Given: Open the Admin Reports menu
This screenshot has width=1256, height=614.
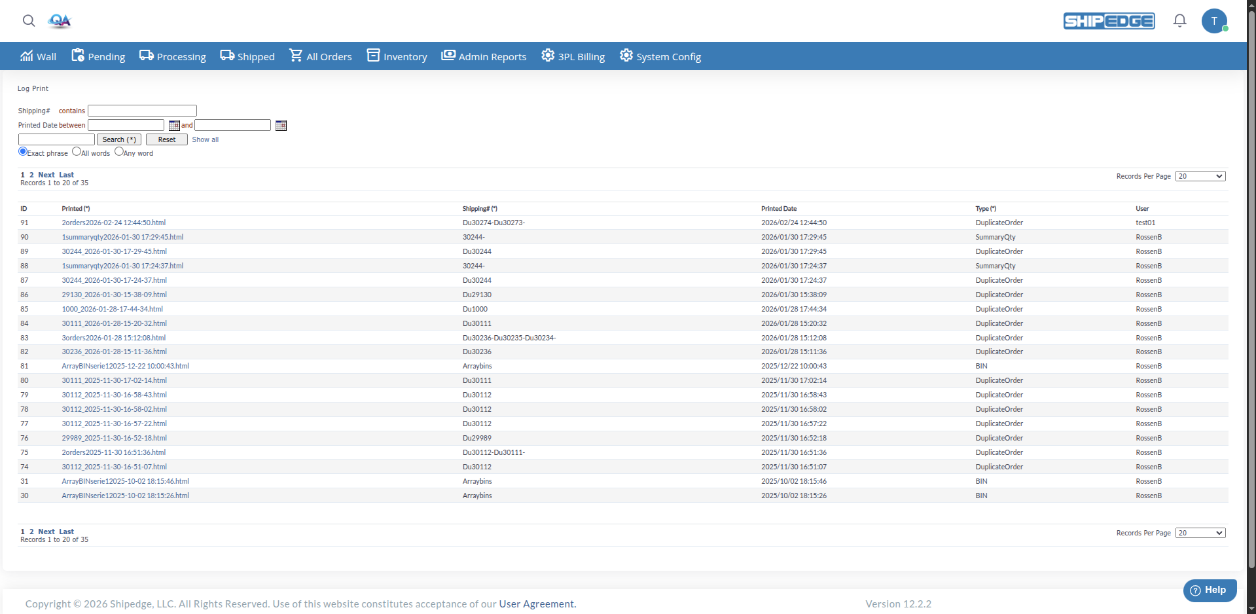Looking at the screenshot, I should [484, 56].
